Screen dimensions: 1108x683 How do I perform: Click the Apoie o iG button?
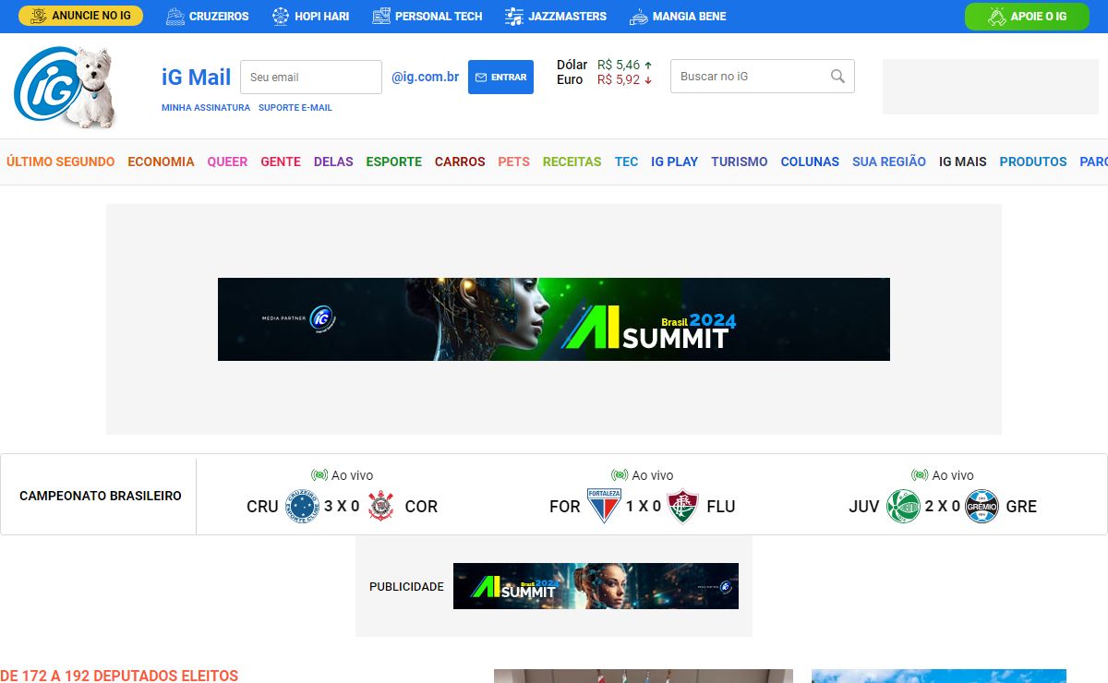(x=1027, y=17)
